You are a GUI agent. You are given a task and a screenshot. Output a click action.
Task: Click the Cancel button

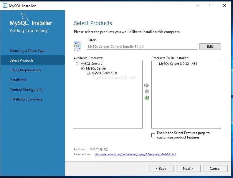coord(215,169)
